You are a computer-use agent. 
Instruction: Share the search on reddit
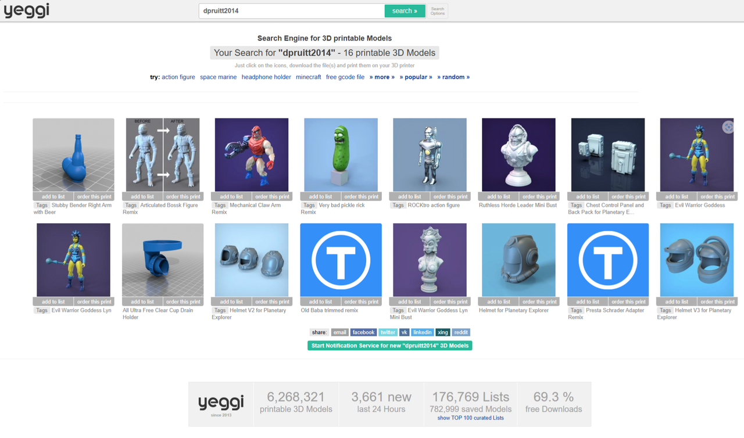pyautogui.click(x=461, y=332)
